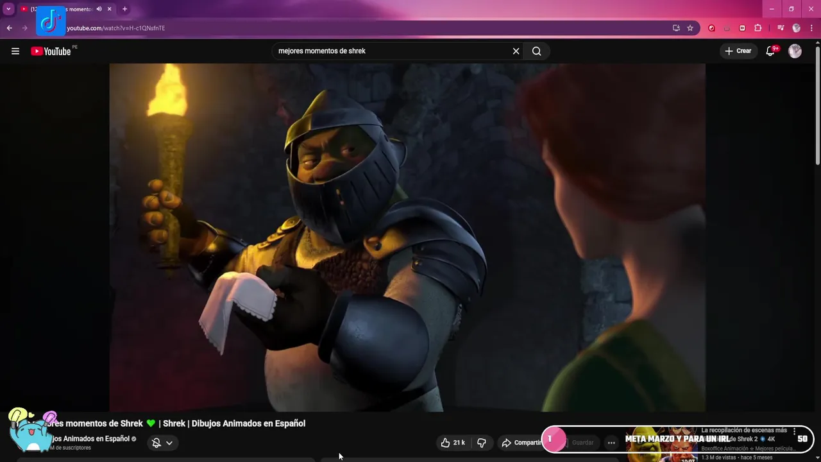The height and width of the screenshot is (462, 821).
Task: Open options for the Shrek 2 recommendation
Action: coord(794,432)
